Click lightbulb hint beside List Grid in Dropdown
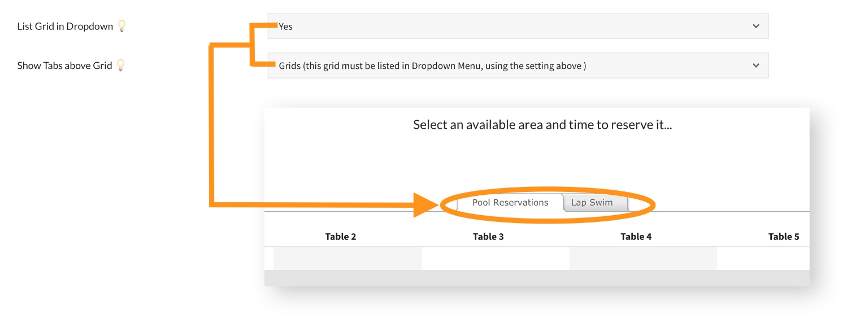The width and height of the screenshot is (851, 323). [121, 27]
